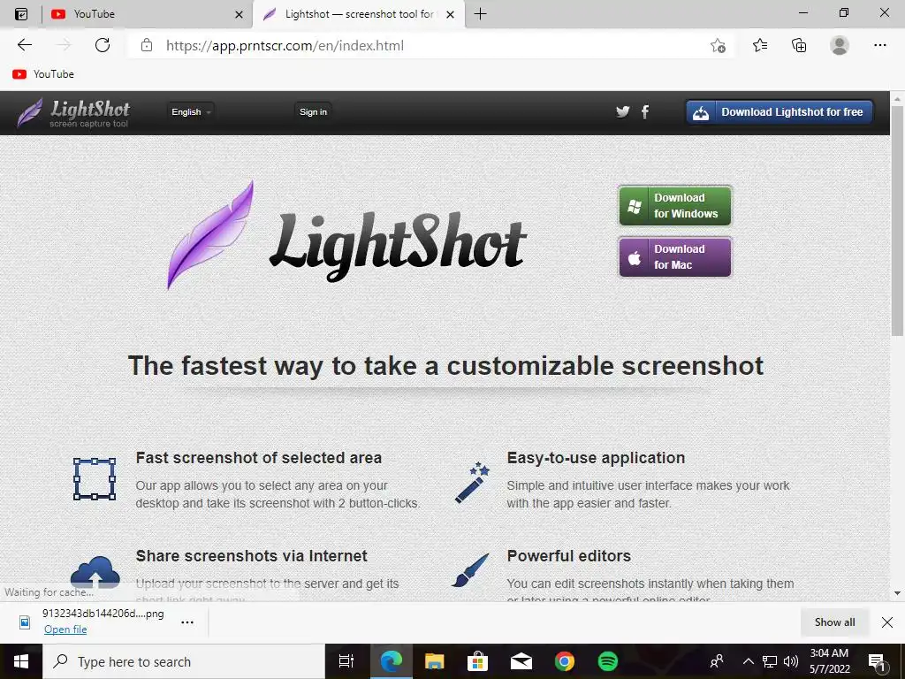Open People icon in system tray

(x=717, y=661)
